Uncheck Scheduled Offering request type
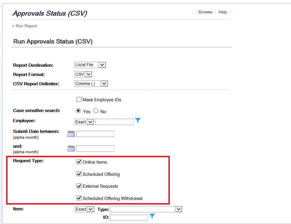Screen dimensions: 291x224 [79, 174]
